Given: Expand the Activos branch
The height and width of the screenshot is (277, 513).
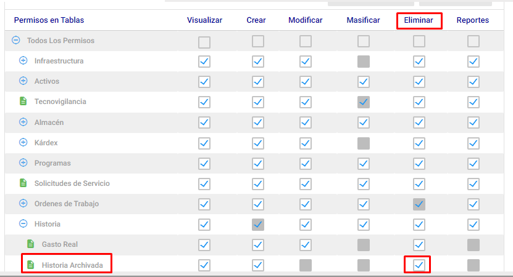Looking at the screenshot, I should click(x=23, y=81).
